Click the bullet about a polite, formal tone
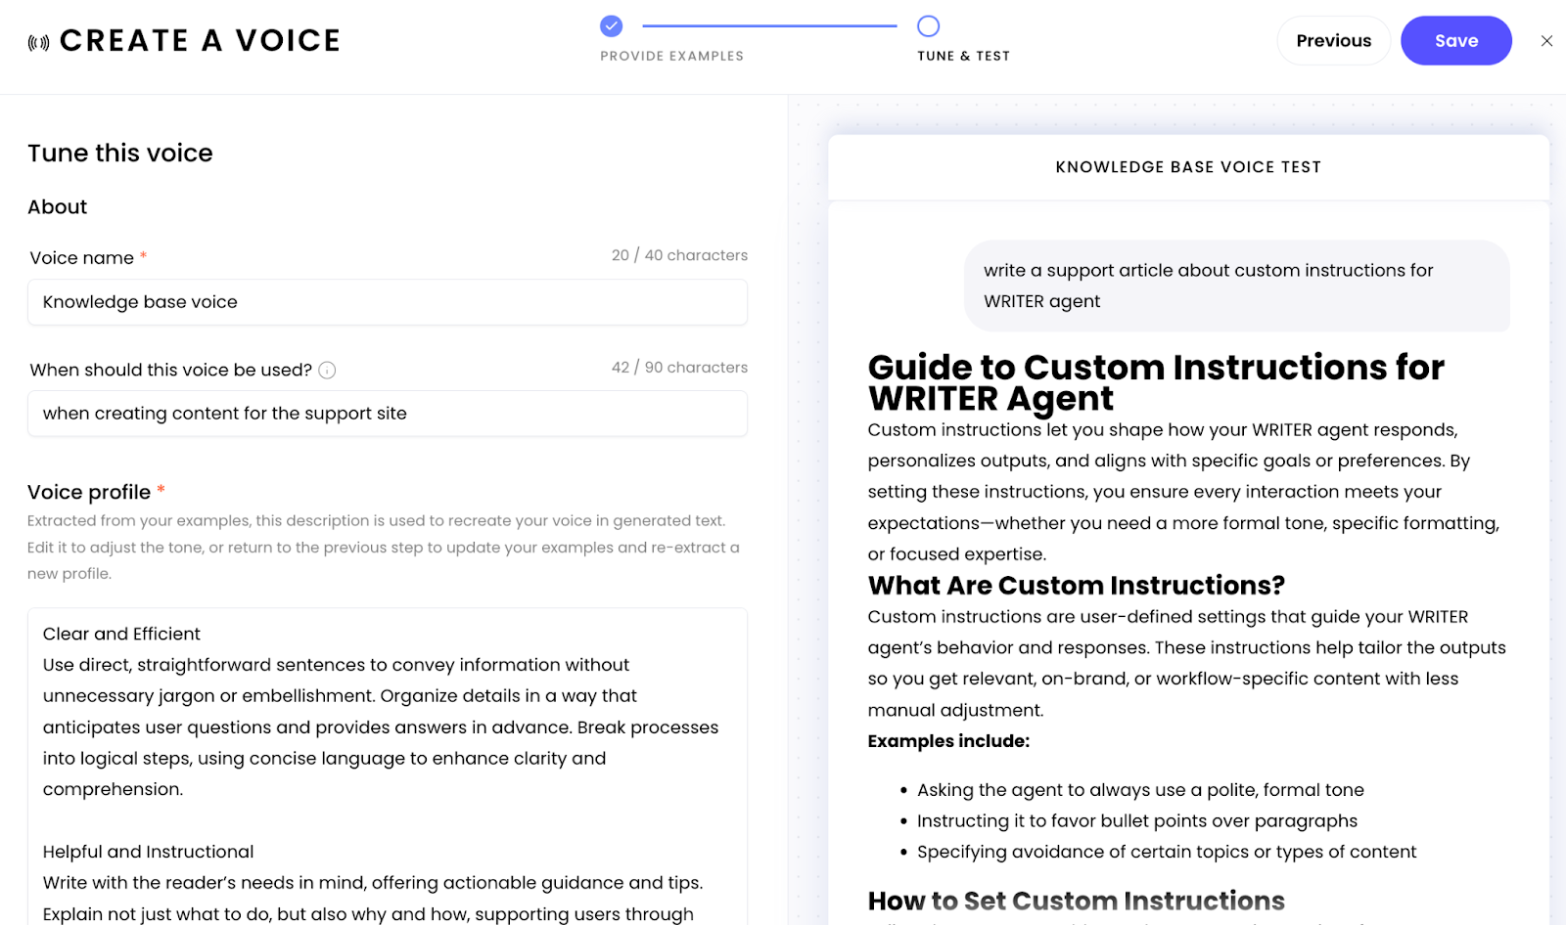 [x=1140, y=790]
